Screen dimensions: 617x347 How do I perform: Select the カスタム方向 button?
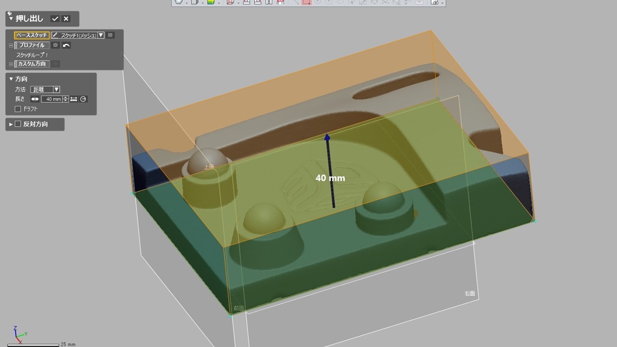pyautogui.click(x=32, y=64)
